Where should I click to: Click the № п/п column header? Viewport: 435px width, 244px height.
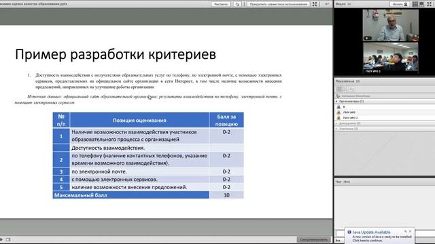coord(61,120)
